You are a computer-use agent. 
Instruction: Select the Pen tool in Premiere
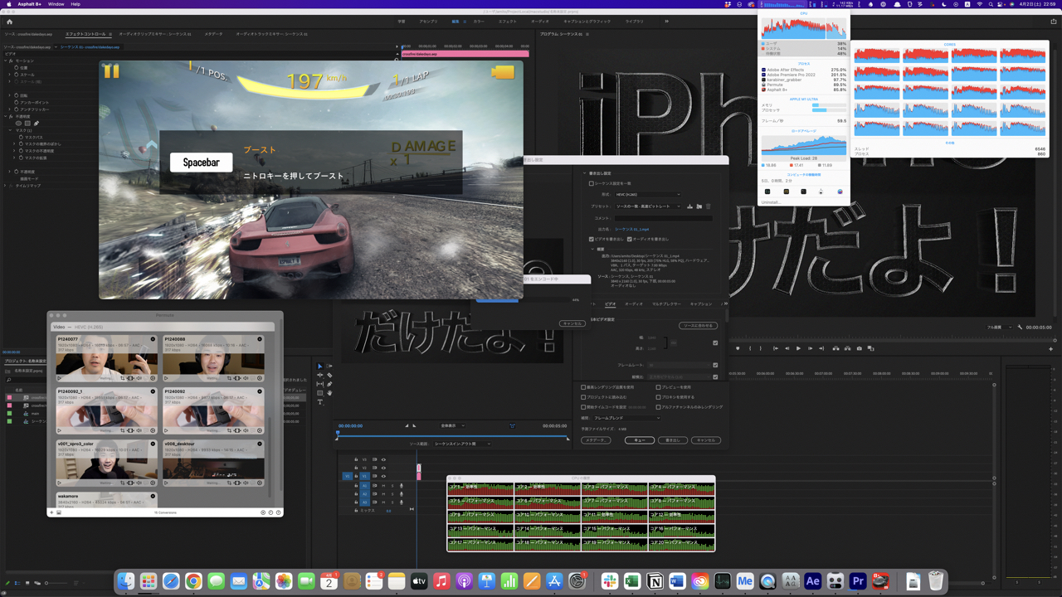pos(329,384)
